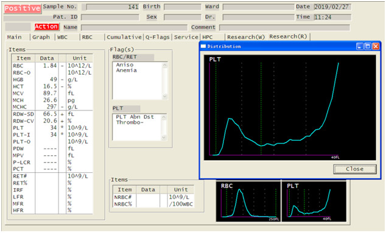Click the HCT value 16.5
Screen dimensions: 386x233
click(50, 86)
